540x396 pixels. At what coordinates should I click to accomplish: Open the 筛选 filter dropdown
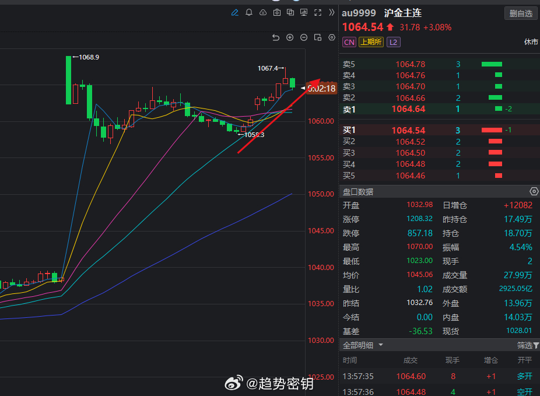[528, 345]
